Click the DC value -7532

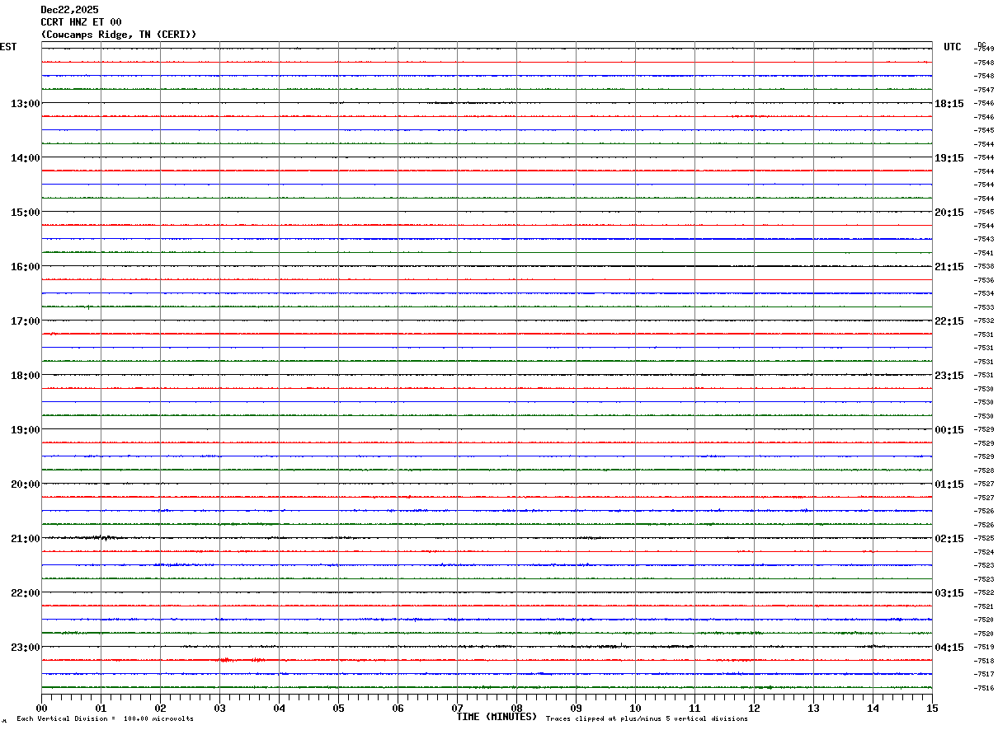tap(983, 321)
